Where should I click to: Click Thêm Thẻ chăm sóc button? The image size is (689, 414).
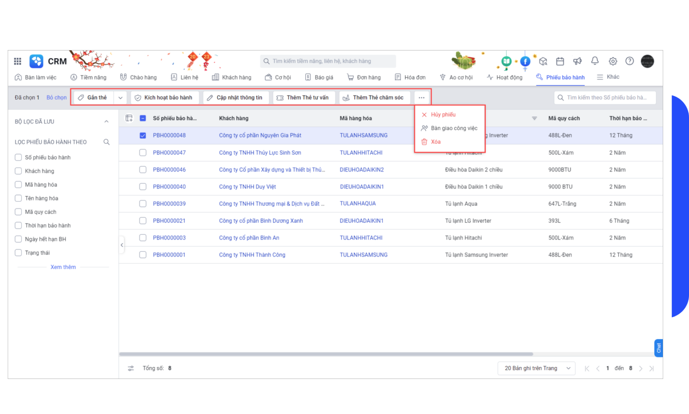coord(375,98)
